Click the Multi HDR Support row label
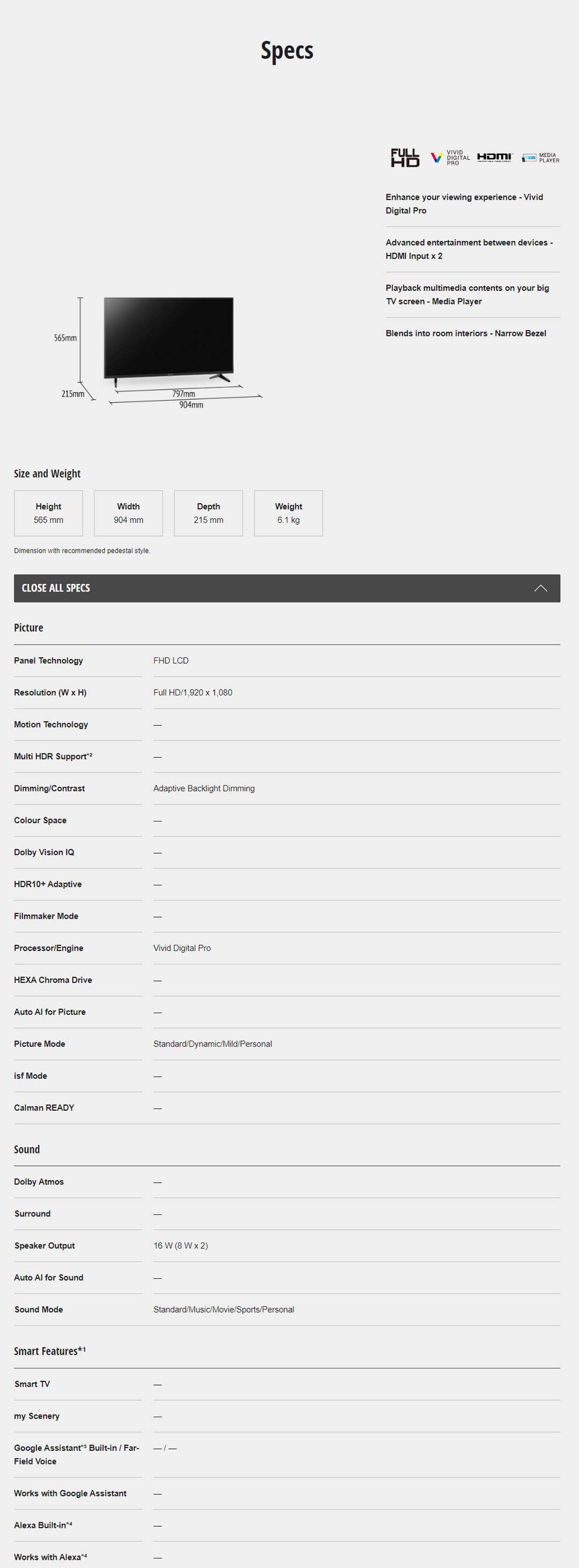The width and height of the screenshot is (579, 1568). point(53,756)
